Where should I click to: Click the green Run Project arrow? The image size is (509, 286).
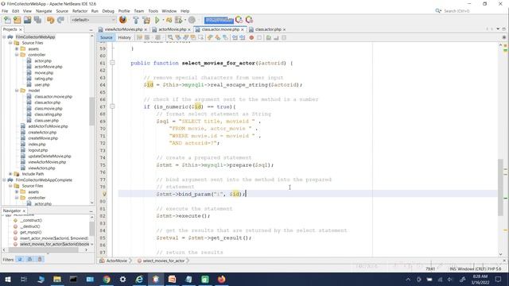(157, 20)
